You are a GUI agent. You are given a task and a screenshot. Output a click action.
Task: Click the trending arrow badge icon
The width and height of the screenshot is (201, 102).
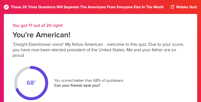tap(6, 7)
